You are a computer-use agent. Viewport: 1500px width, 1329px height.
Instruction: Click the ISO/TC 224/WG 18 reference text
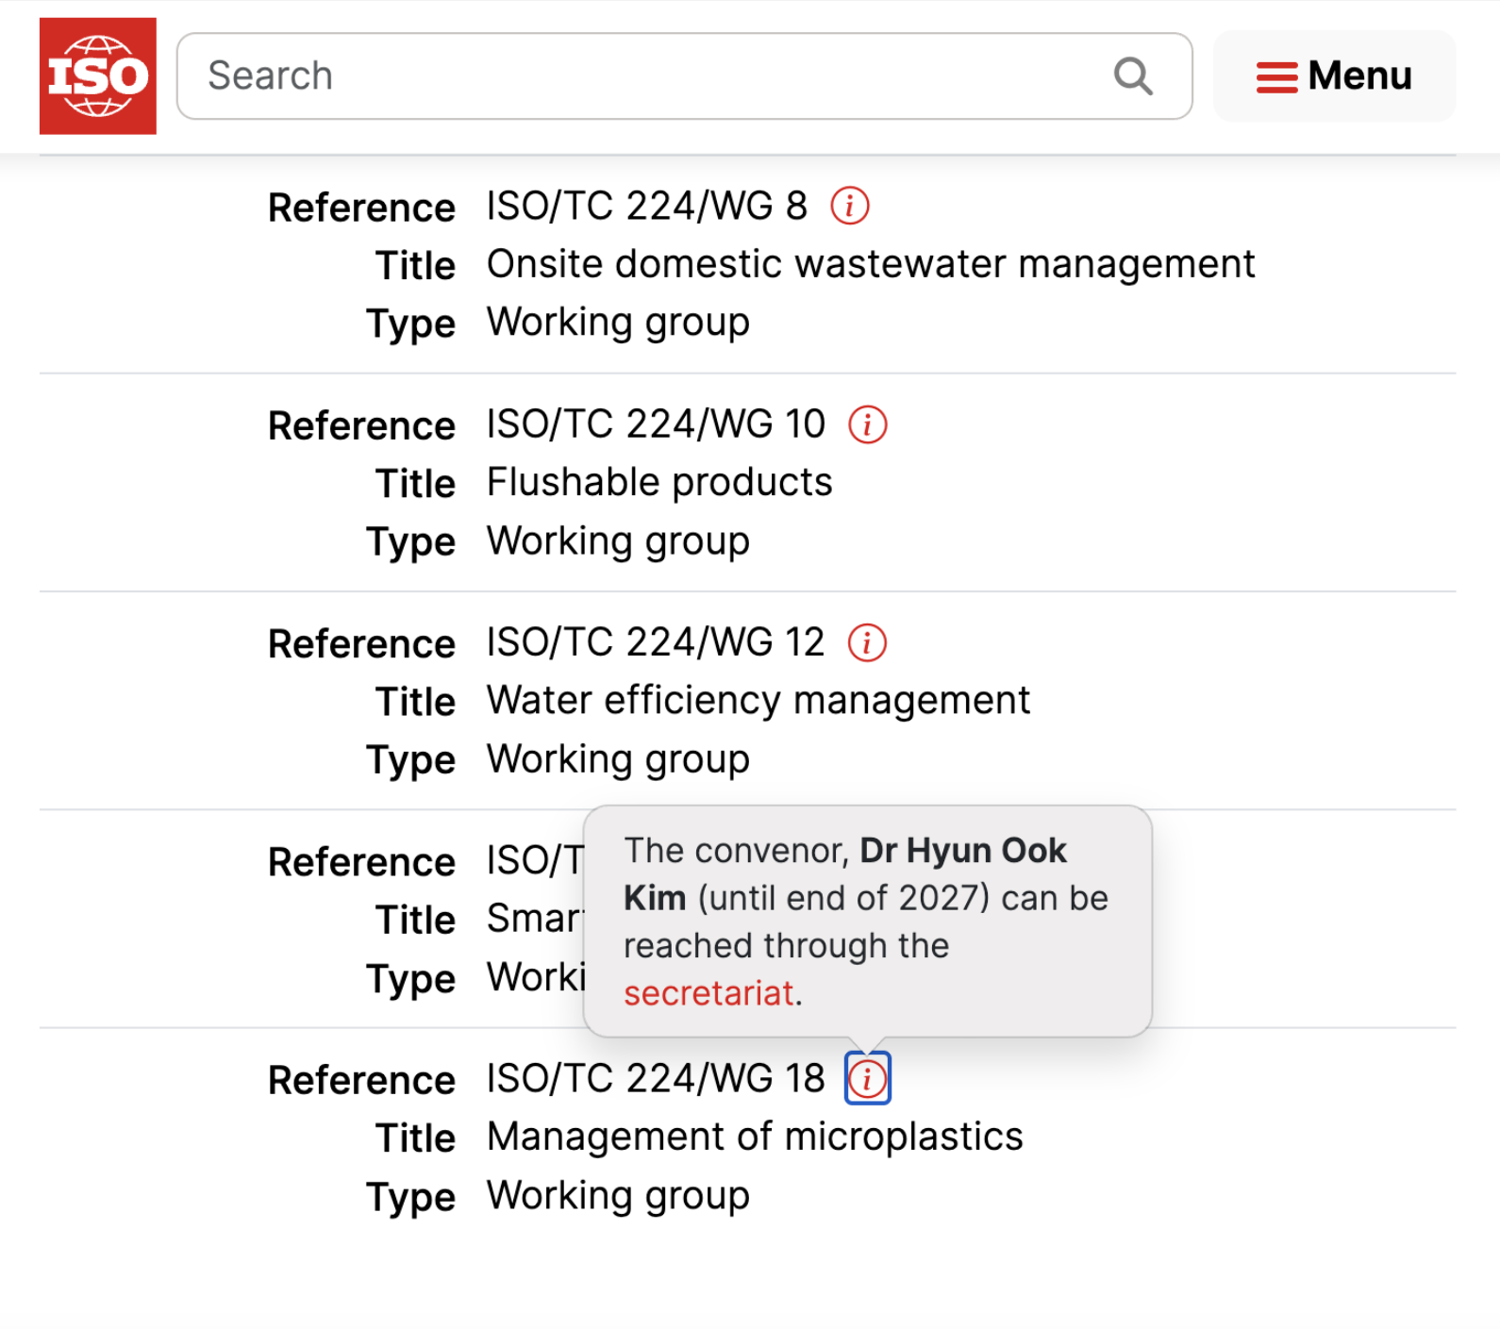(656, 1078)
